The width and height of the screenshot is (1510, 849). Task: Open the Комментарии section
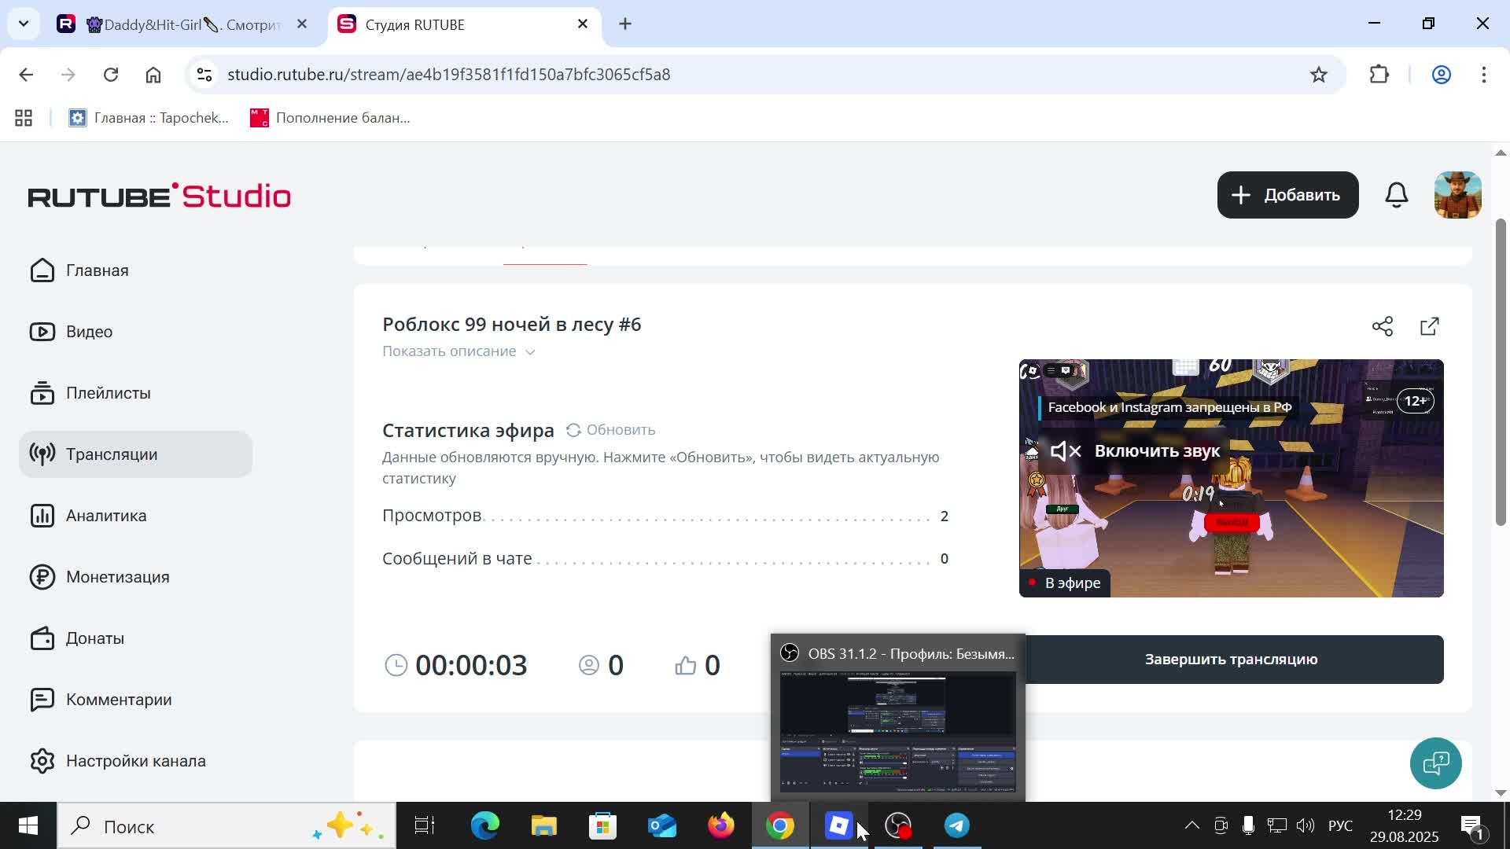[x=119, y=699]
